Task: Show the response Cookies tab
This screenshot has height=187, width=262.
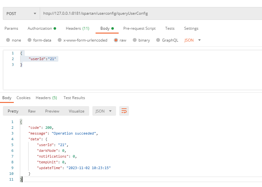Action: pos(23,98)
